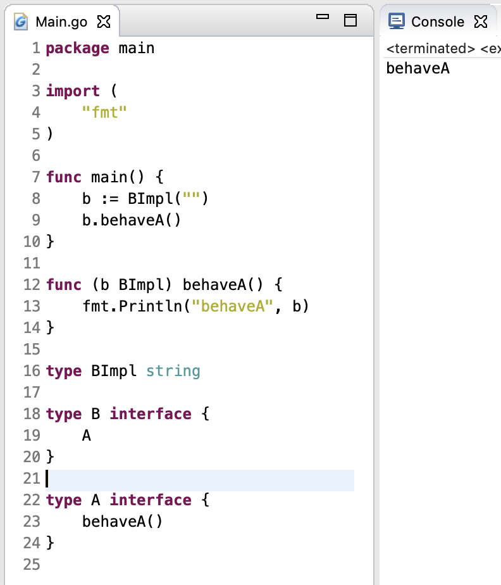Click the Go file icon on the Main.go tab
The width and height of the screenshot is (501, 585).
click(22, 22)
